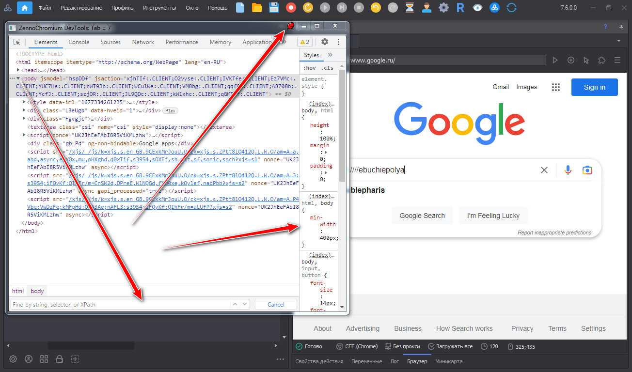Start voice search with microphone icon
The height and width of the screenshot is (372, 632).
(x=568, y=170)
